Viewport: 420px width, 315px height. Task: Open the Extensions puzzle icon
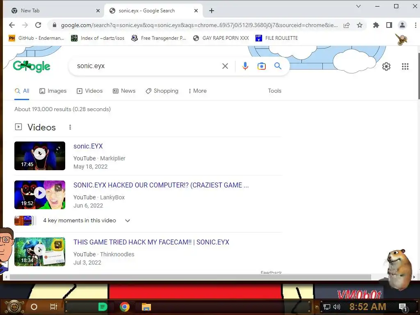[376, 25]
